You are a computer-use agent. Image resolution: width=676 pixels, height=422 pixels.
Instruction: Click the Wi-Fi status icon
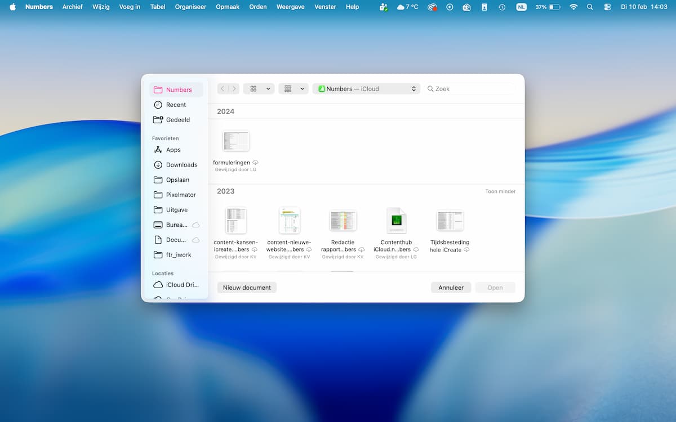pos(573,7)
